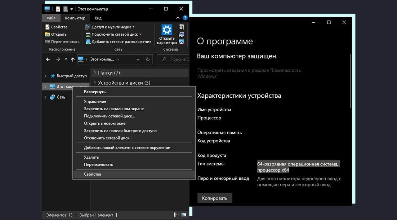Open the quick access toolbar customize dropdown
The height and width of the screenshot is (220, 397).
[x=72, y=9]
